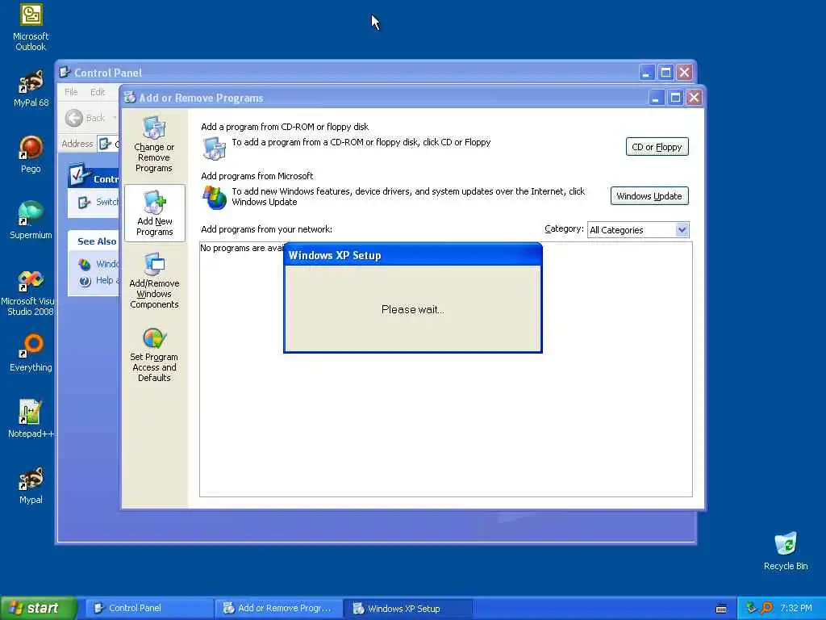Viewport: 826px width, 620px height.
Task: Launch Supermium desktop shortcut
Action: (x=31, y=220)
